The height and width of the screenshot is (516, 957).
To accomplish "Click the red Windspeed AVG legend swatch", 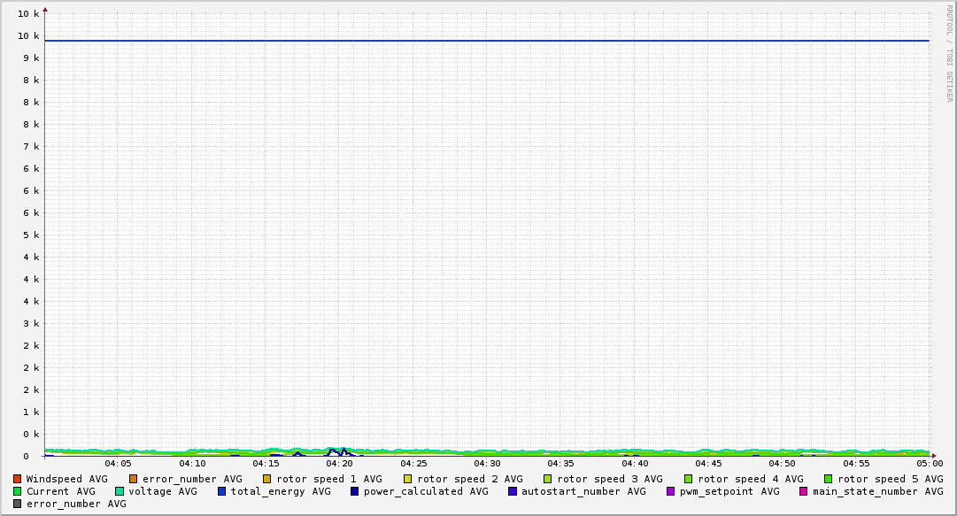I will pos(18,479).
